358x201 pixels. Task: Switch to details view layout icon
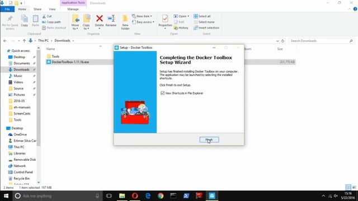pos(348,188)
